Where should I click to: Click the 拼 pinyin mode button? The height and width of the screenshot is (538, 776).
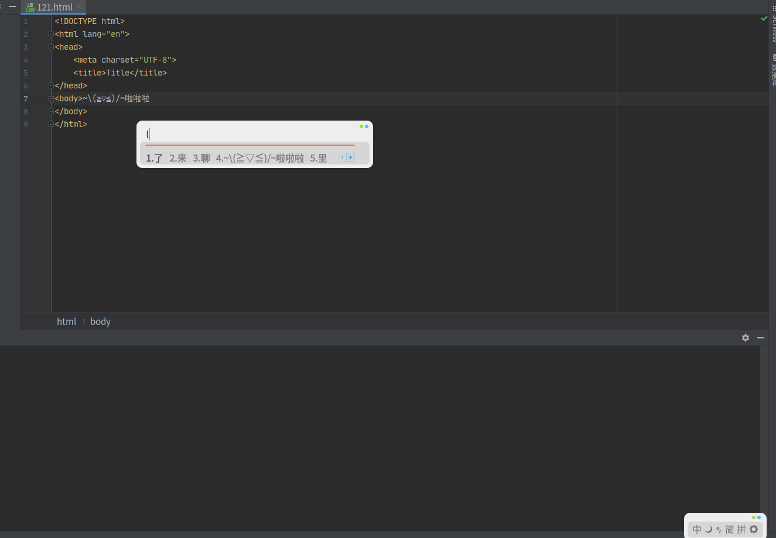pos(741,529)
